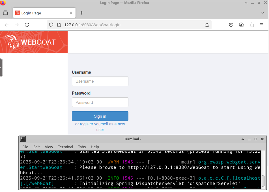Image resolution: width=269 pixels, height=192 pixels.
Task: Click the Password label text
Action: click(81, 93)
